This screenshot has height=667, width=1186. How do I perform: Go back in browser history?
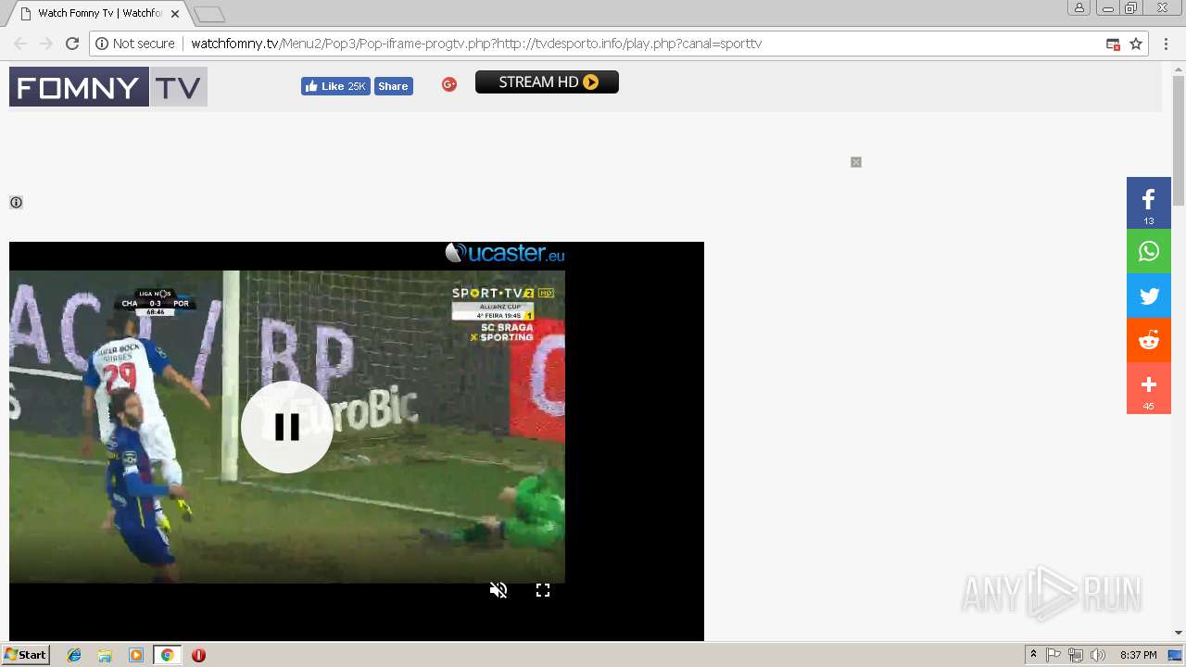pos(20,44)
